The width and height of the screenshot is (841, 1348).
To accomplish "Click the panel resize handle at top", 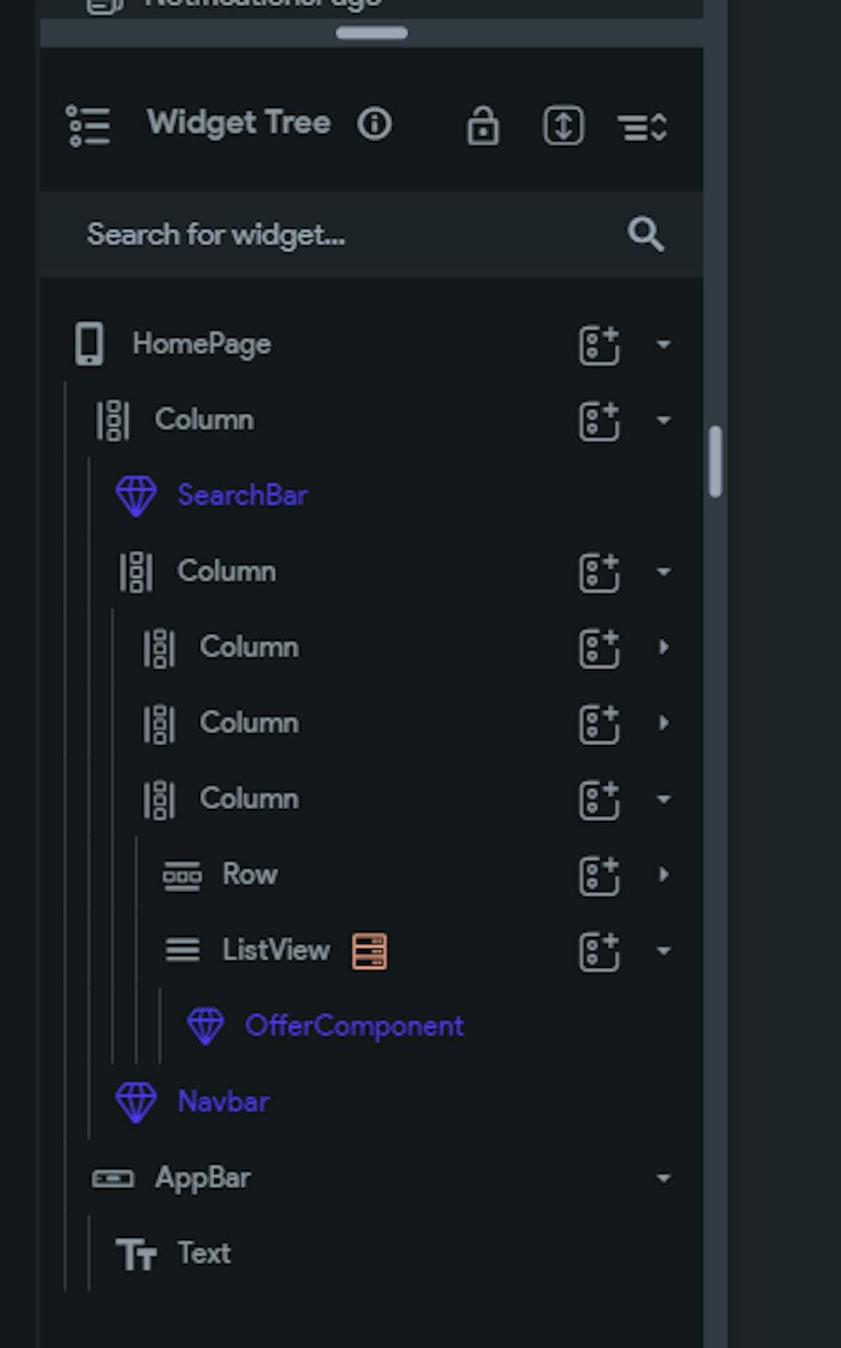I will coord(372,33).
